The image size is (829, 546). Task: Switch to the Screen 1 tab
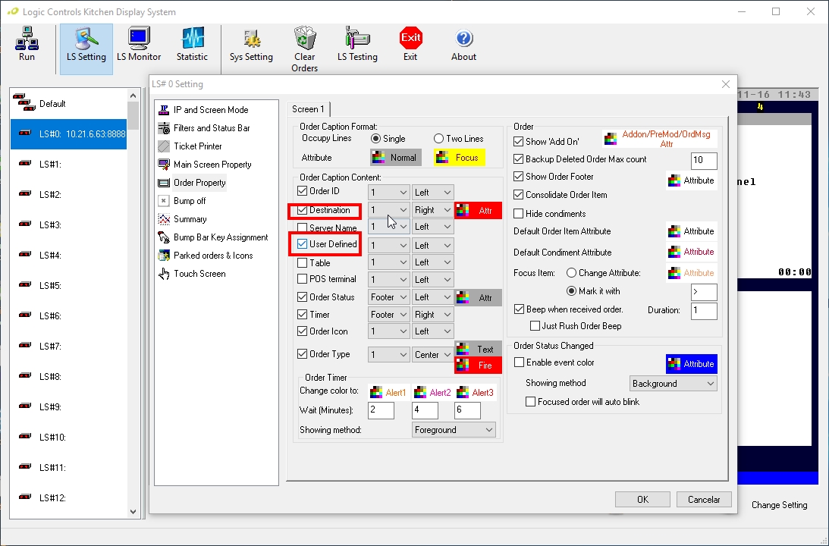coord(308,109)
